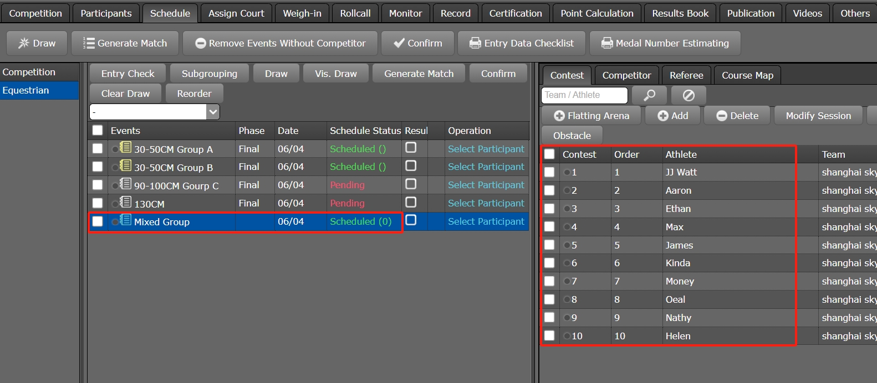This screenshot has height=383, width=877.
Task: Select Equestrian in the Competition list
Action: (26, 90)
